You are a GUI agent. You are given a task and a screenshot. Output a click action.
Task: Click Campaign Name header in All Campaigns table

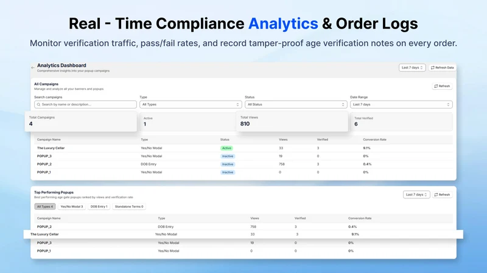pyautogui.click(x=49, y=140)
